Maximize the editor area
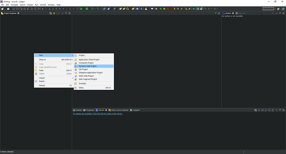Screen dimensions: 286x154 coord(219,13)
